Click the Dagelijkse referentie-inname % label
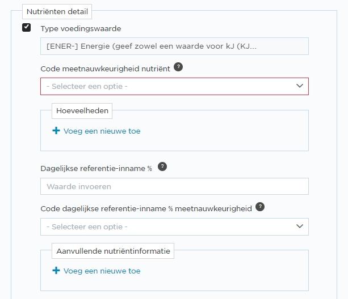The image size is (348, 299). [97, 169]
